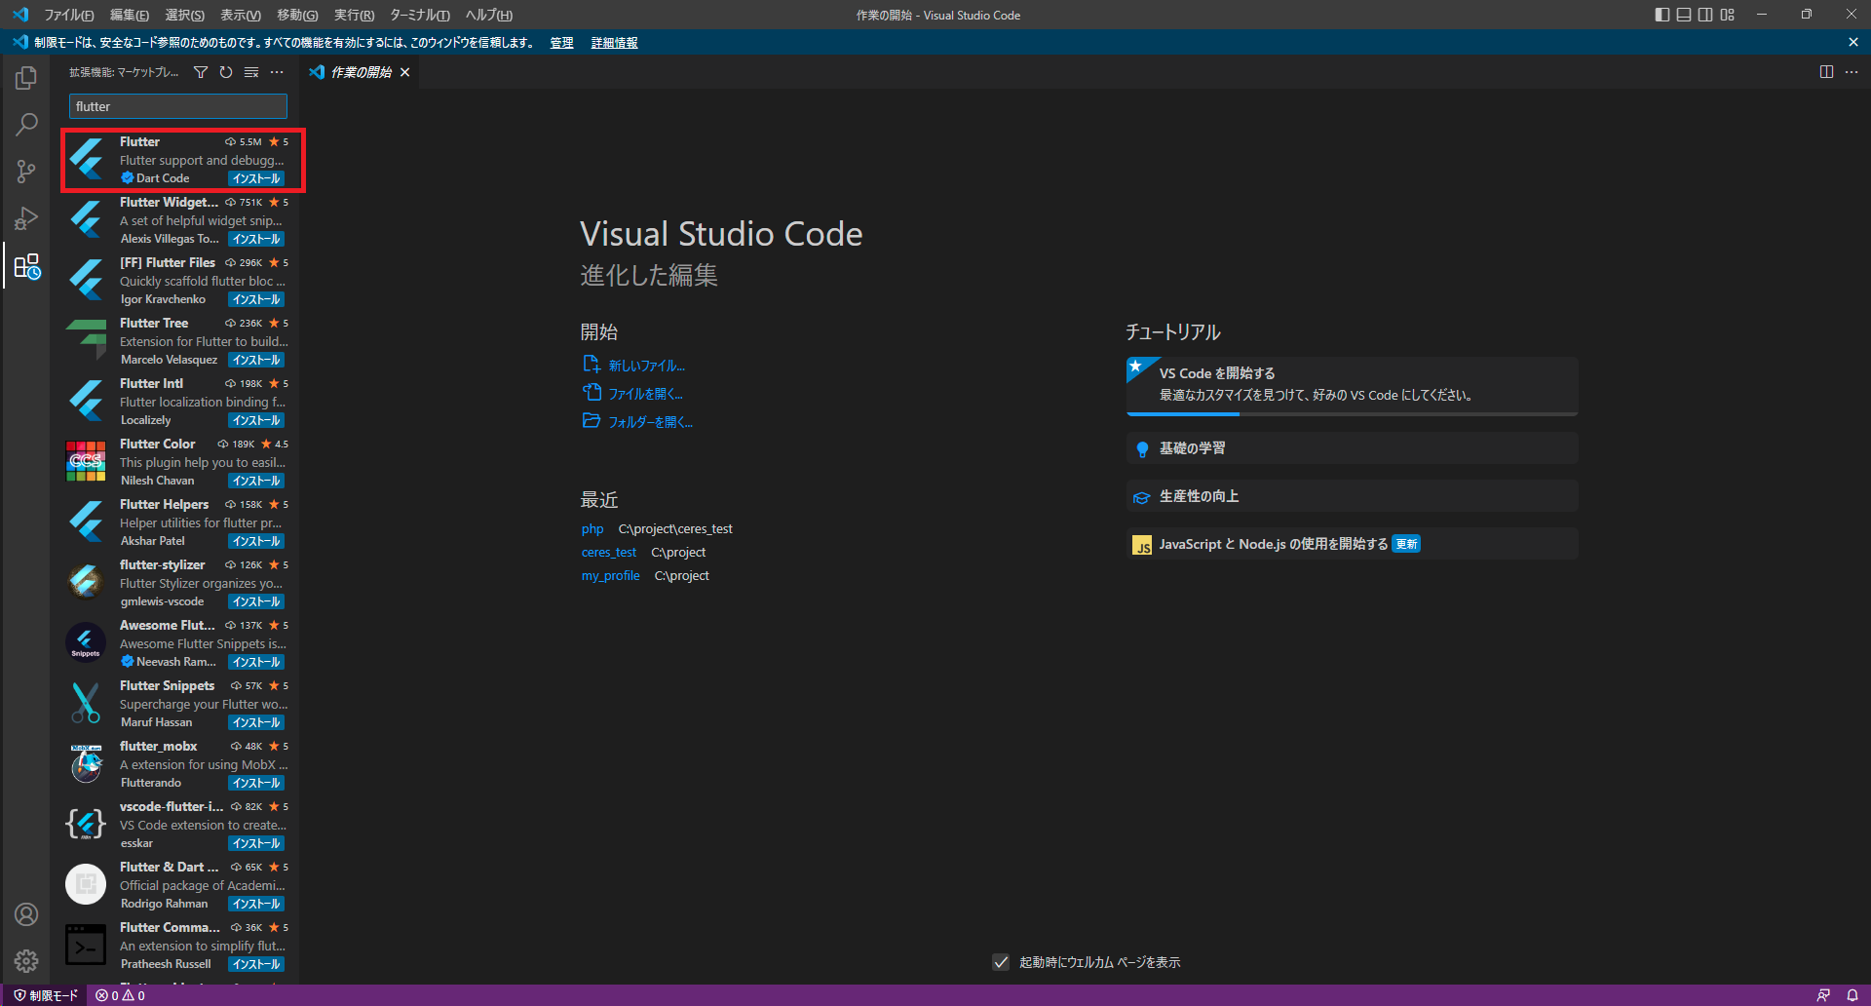This screenshot has height=1006, width=1871.
Task: Toggle the primary side bar layout icon
Action: (x=1662, y=15)
